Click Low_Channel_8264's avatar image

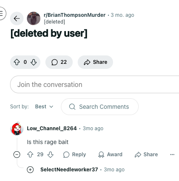coord(17,129)
